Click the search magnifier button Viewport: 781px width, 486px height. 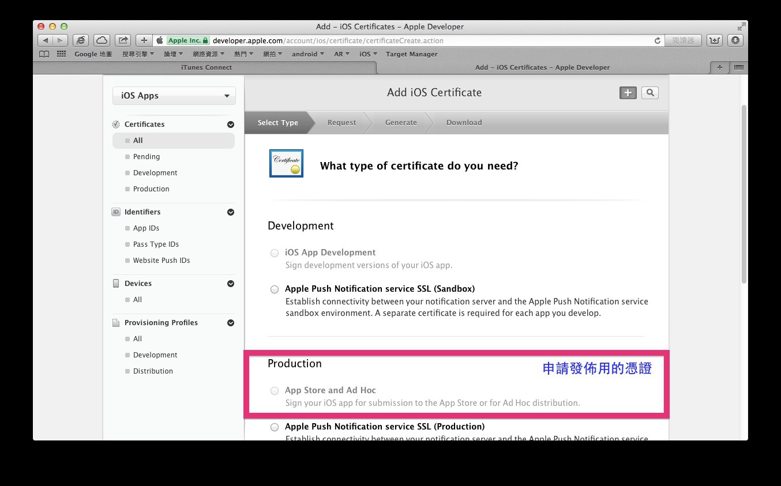click(650, 93)
